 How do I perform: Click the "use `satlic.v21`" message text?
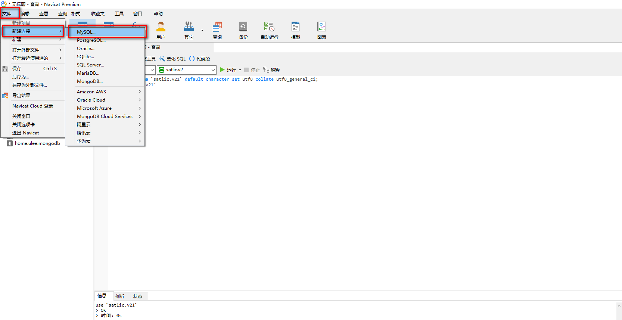pos(116,305)
